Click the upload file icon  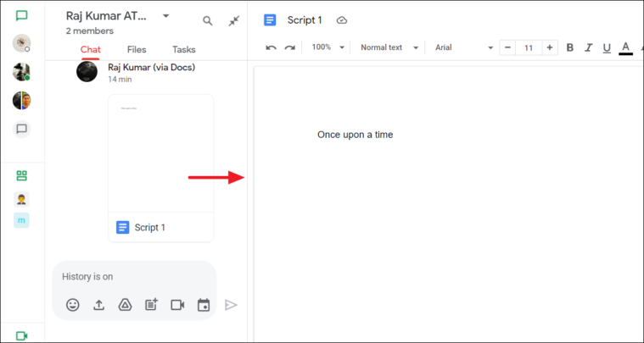point(98,305)
